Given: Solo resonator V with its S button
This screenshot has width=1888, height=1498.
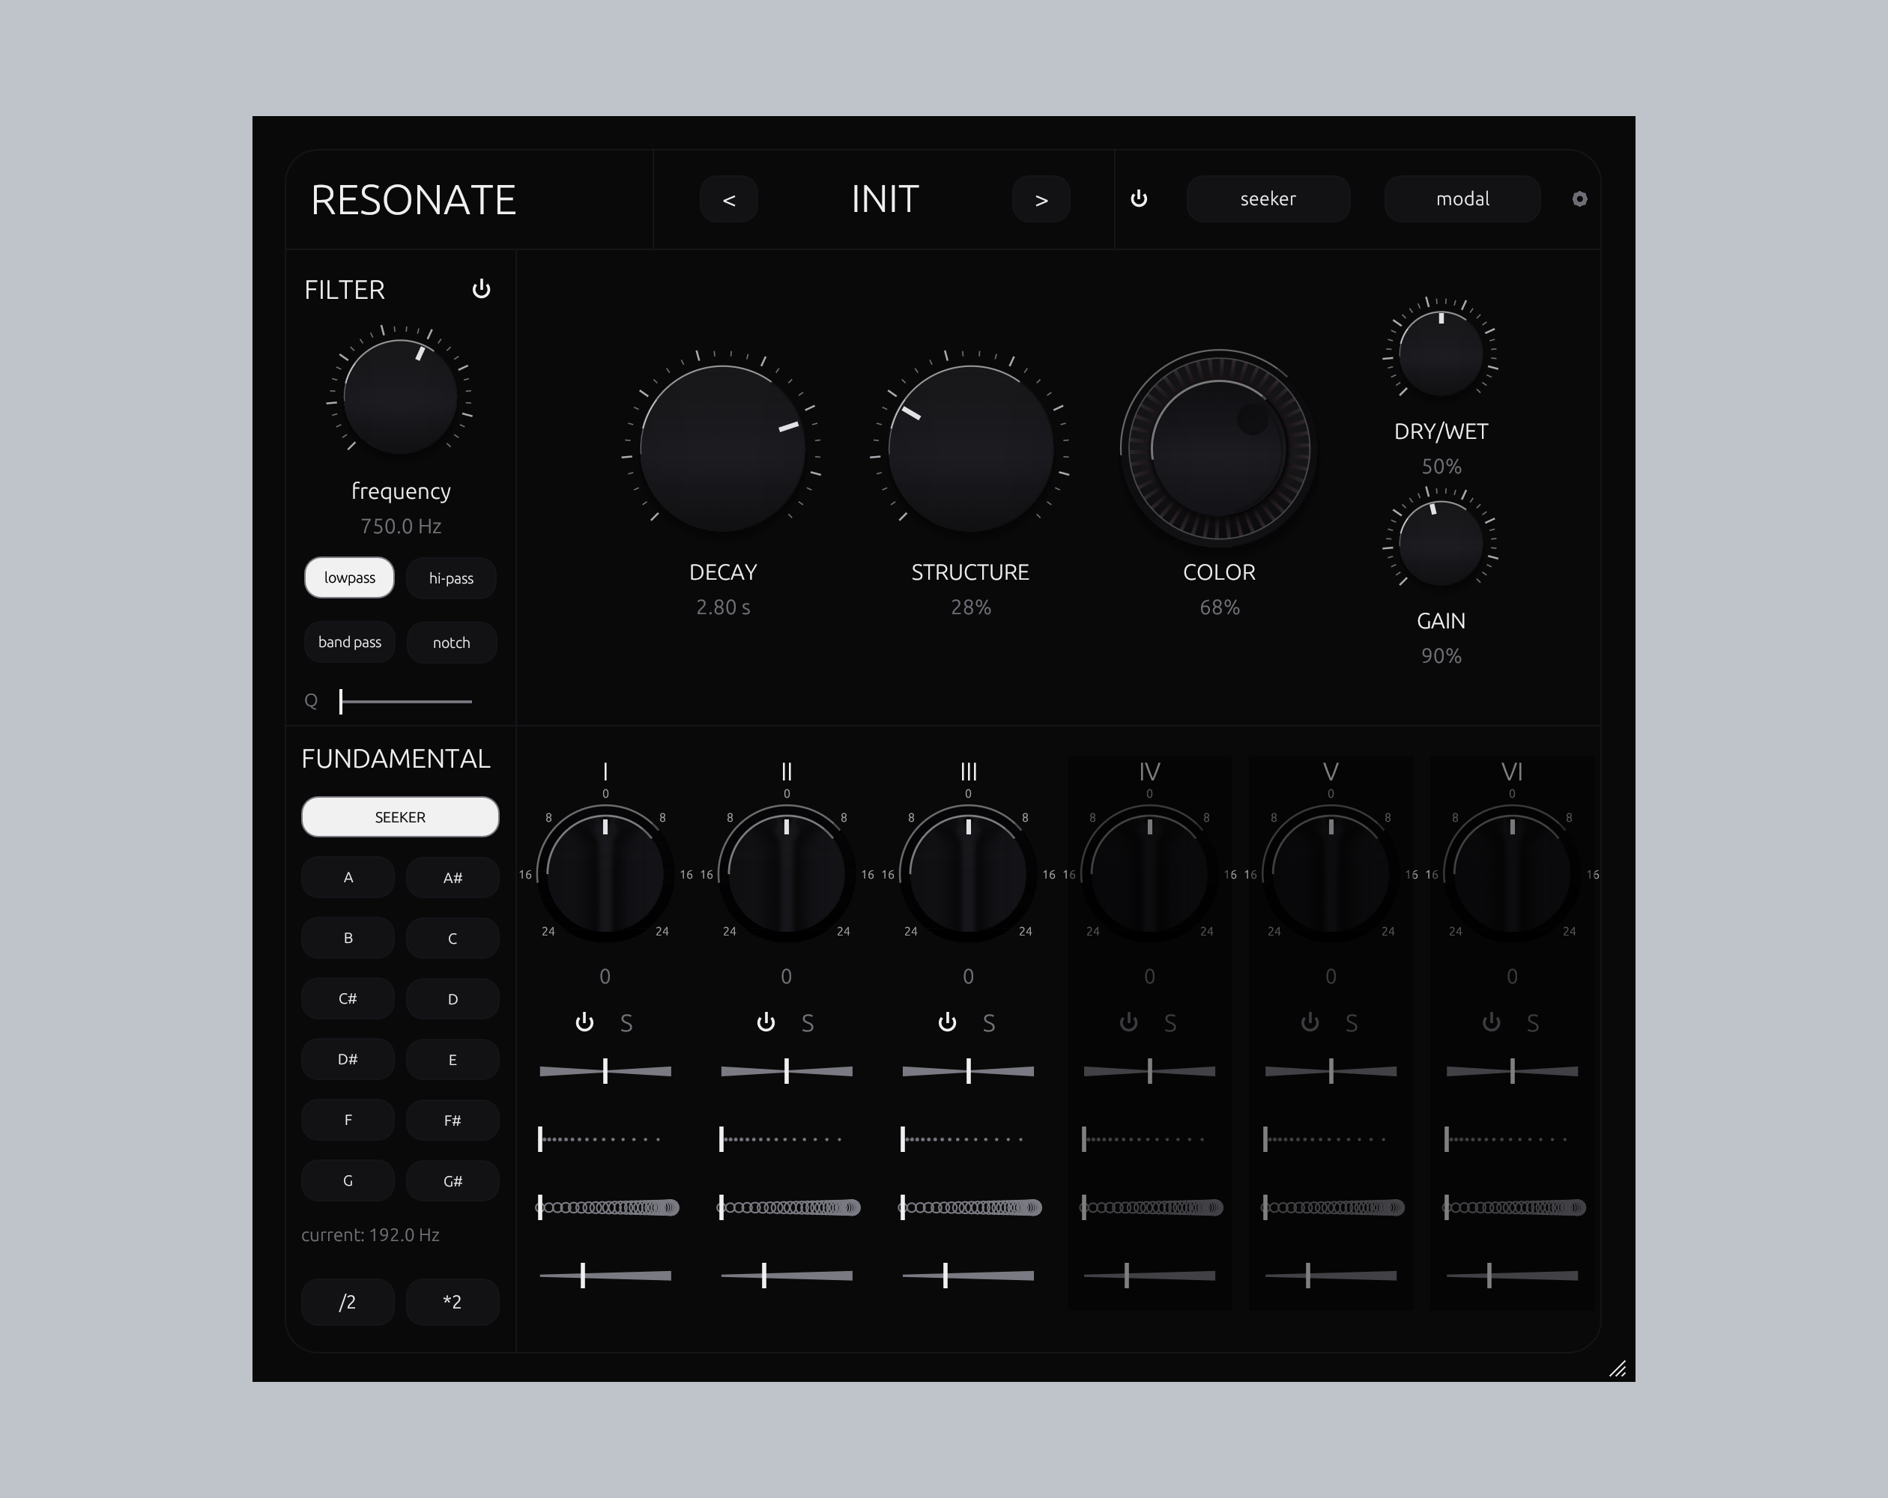Looking at the screenshot, I should pyautogui.click(x=1352, y=1022).
